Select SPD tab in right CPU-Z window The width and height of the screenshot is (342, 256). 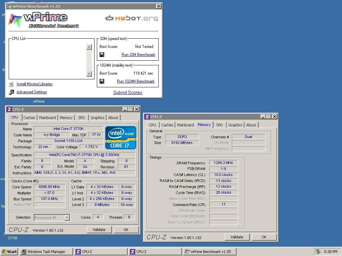coord(219,125)
